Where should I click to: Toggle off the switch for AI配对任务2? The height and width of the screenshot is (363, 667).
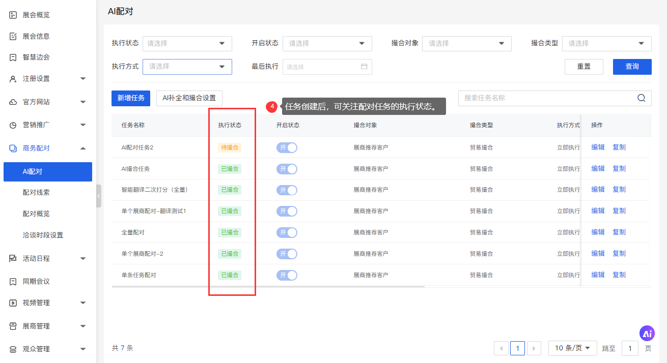[x=287, y=147]
